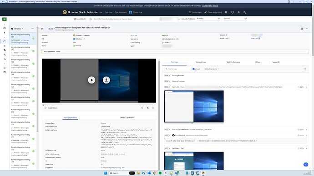Image resolution: width=314 pixels, height=176 pixels.
Task: Click the Find in Logs search field
Action: tap(177, 69)
